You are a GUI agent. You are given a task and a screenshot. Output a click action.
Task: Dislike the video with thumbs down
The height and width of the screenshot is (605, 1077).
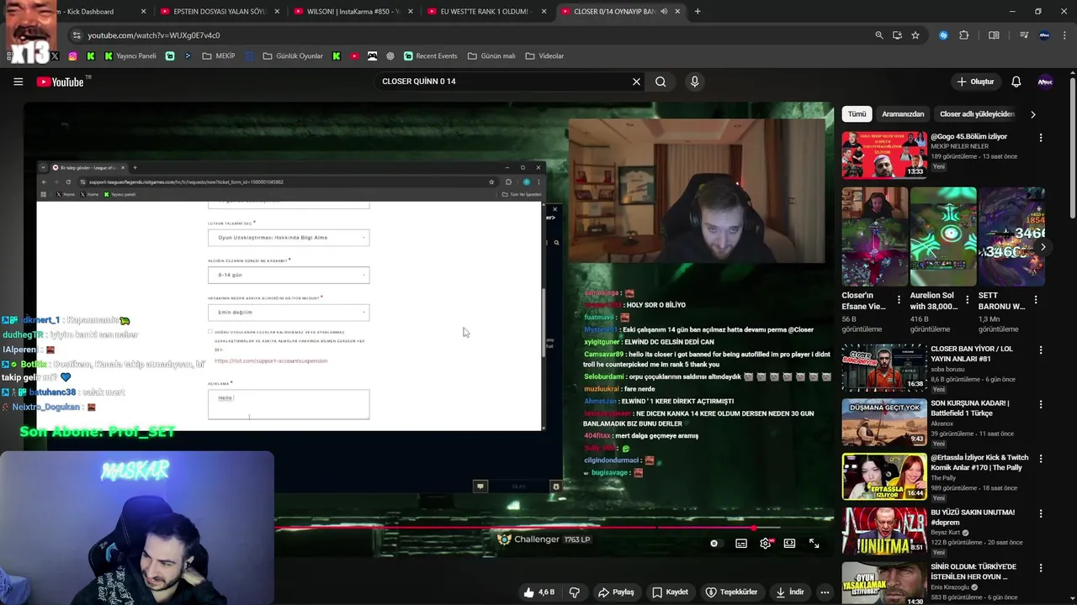pos(575,592)
